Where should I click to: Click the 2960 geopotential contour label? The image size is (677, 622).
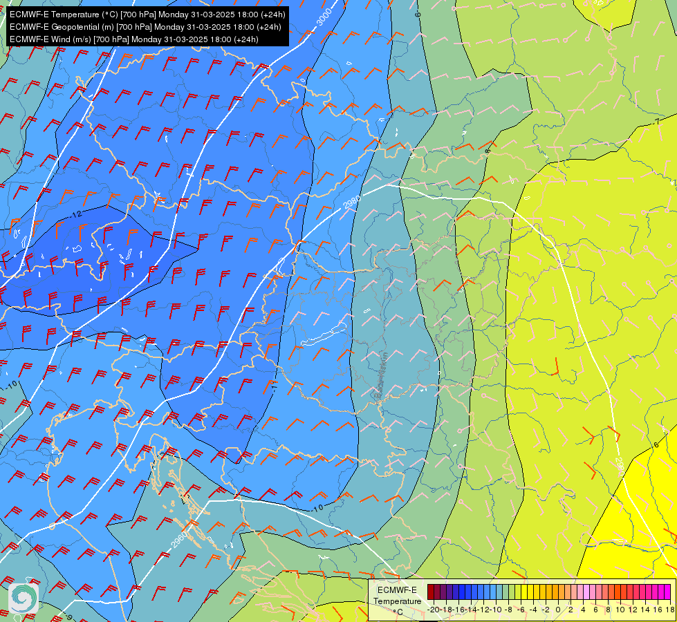(179, 540)
